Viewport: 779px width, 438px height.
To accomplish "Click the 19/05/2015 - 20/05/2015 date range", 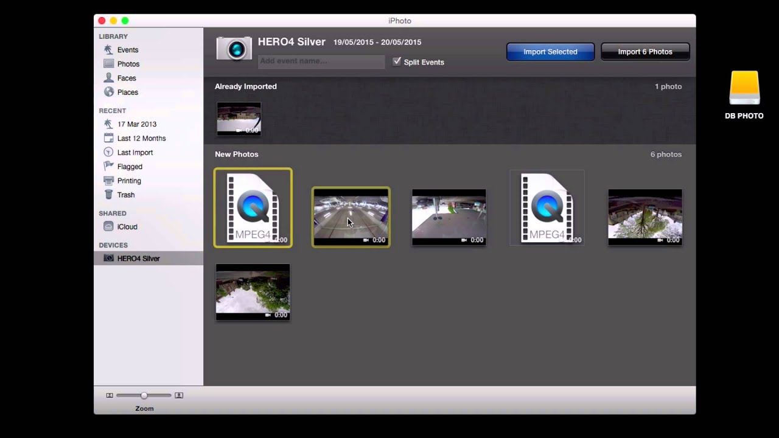I will point(377,42).
